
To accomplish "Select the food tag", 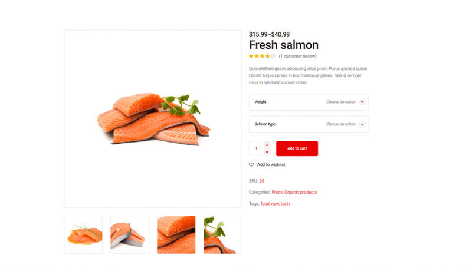I will pyautogui.click(x=265, y=204).
